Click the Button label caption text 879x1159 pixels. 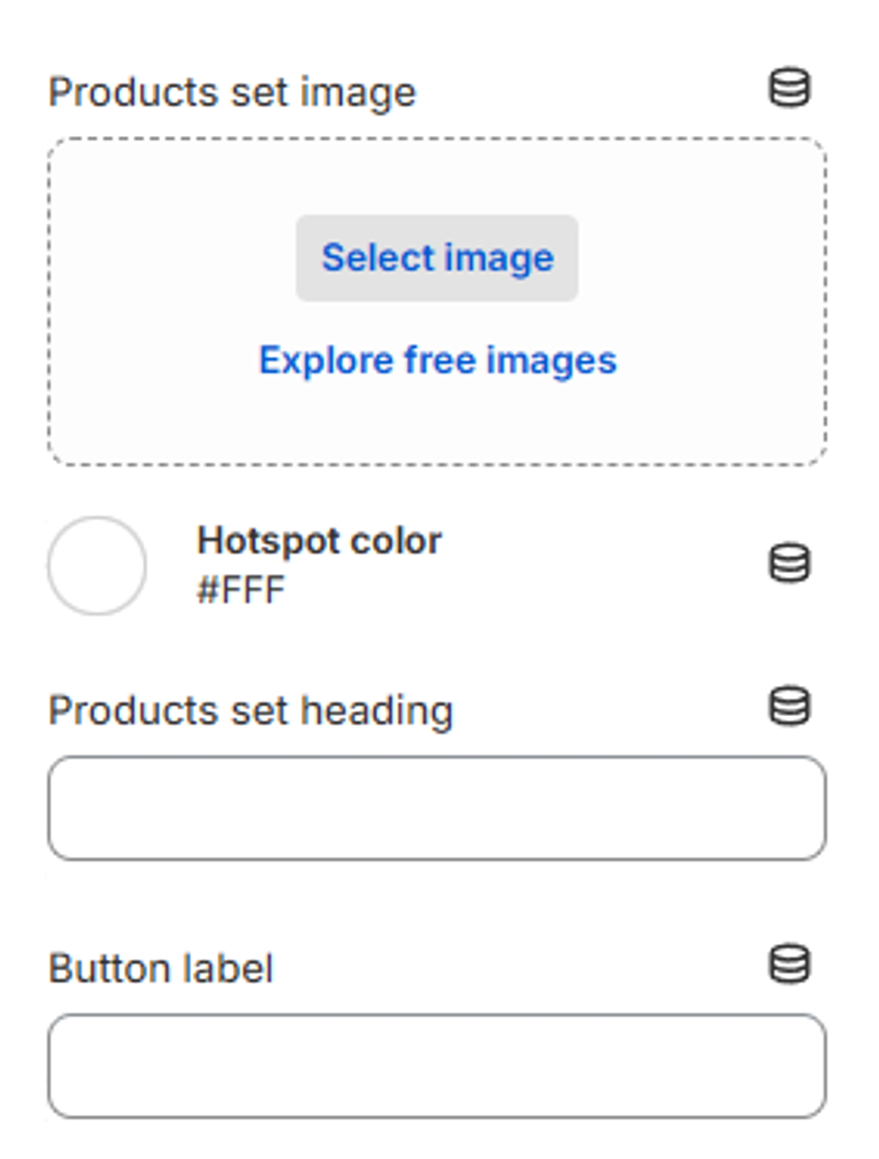[161, 968]
